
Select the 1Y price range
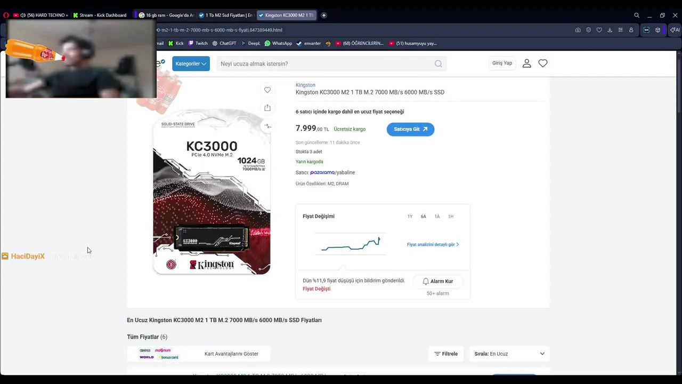pos(410,217)
